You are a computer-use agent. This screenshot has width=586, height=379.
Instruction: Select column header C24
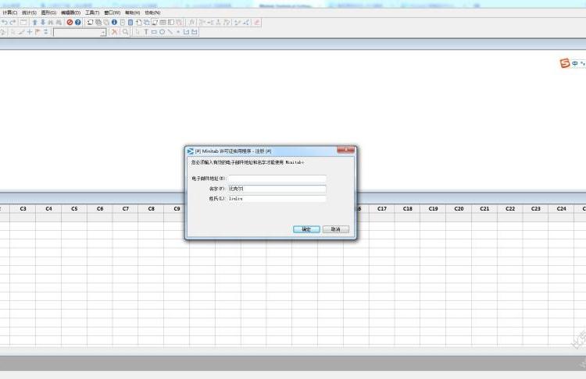(x=561, y=209)
